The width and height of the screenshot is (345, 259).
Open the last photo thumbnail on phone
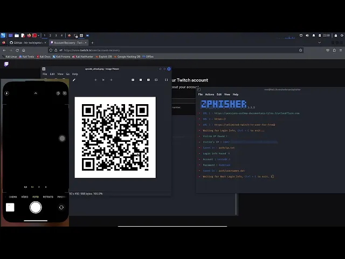[10, 207]
